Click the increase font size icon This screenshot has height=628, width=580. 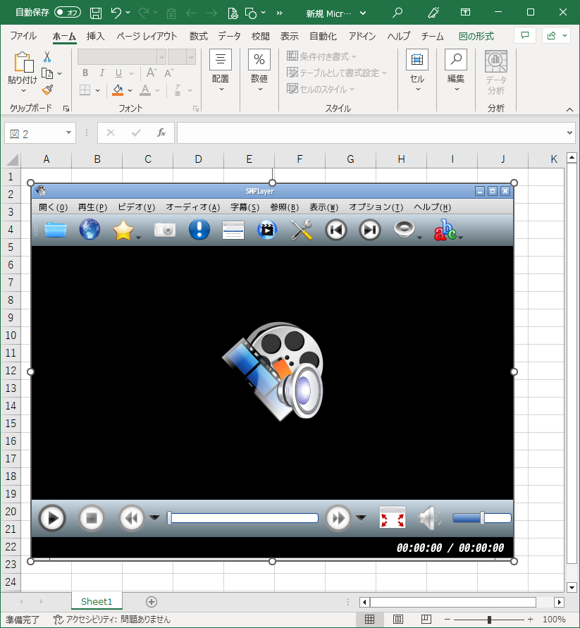tap(152, 73)
